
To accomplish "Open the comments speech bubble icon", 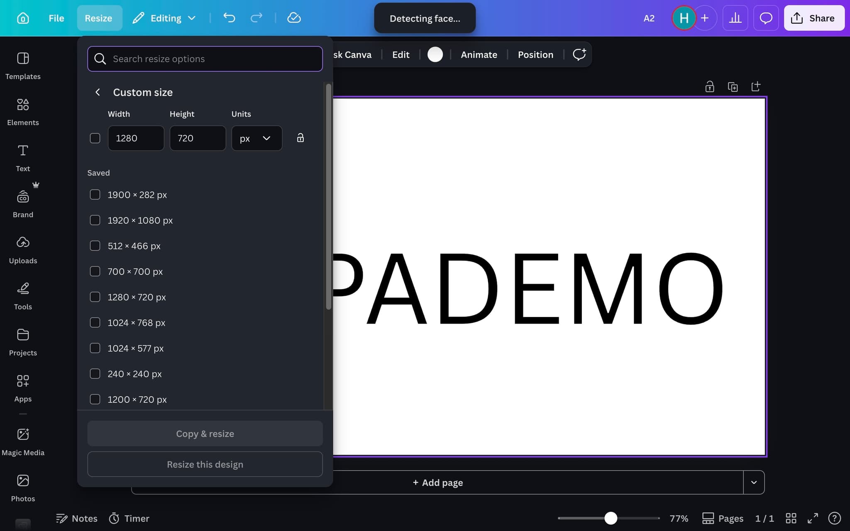I will coord(766,18).
